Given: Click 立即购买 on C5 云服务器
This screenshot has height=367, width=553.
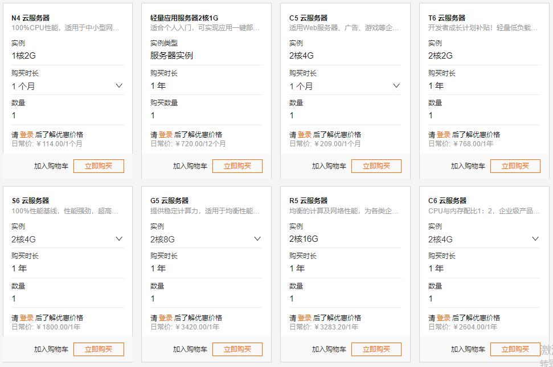Looking at the screenshot, I should coord(375,166).
